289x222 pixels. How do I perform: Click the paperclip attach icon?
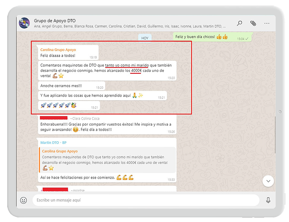click(253, 23)
